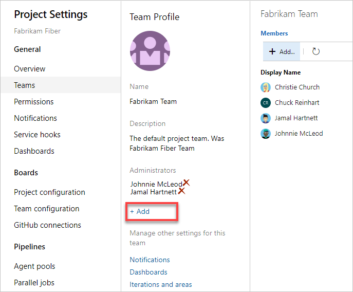Click Johnnie McLeod's member avatar
This screenshot has height=292, width=353.
click(x=266, y=134)
